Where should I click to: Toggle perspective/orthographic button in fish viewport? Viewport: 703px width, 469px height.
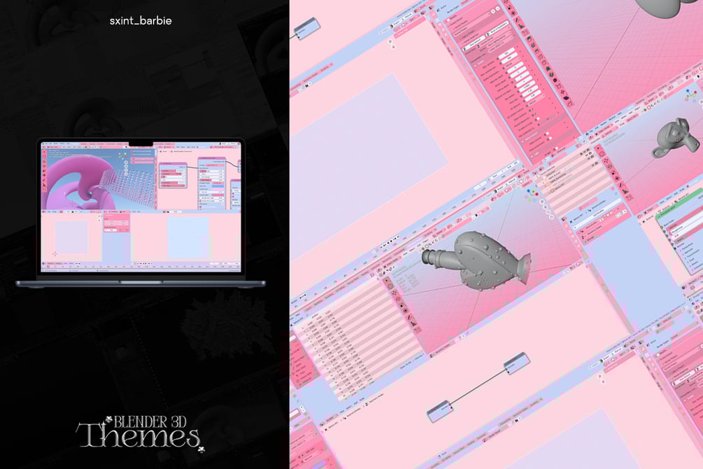551,217
